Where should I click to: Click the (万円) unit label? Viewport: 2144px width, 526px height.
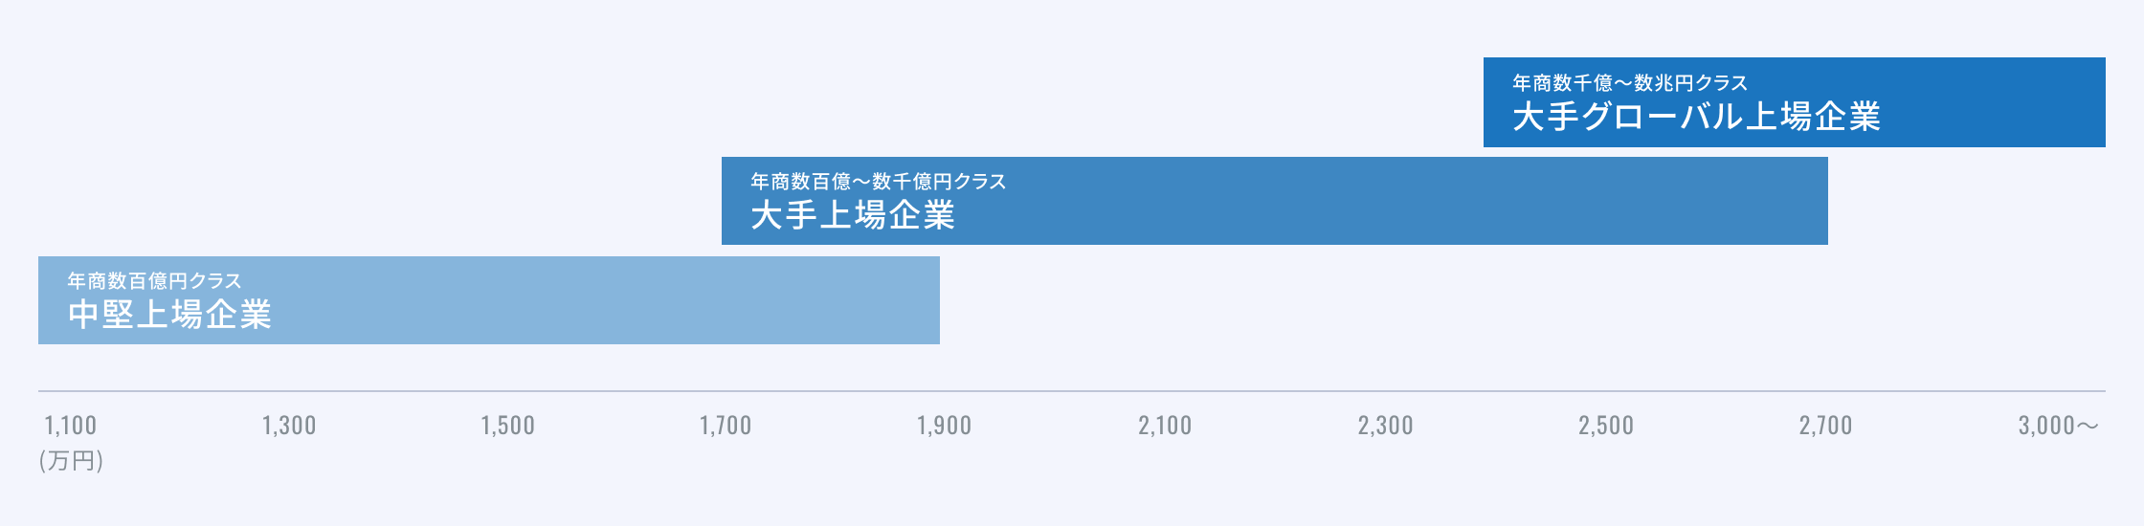71,461
